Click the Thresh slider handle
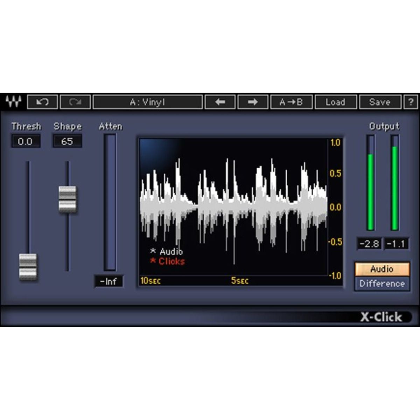 click(28, 267)
